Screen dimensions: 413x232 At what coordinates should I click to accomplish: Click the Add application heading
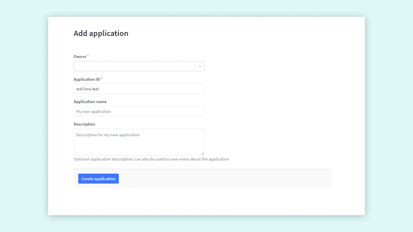(101, 33)
